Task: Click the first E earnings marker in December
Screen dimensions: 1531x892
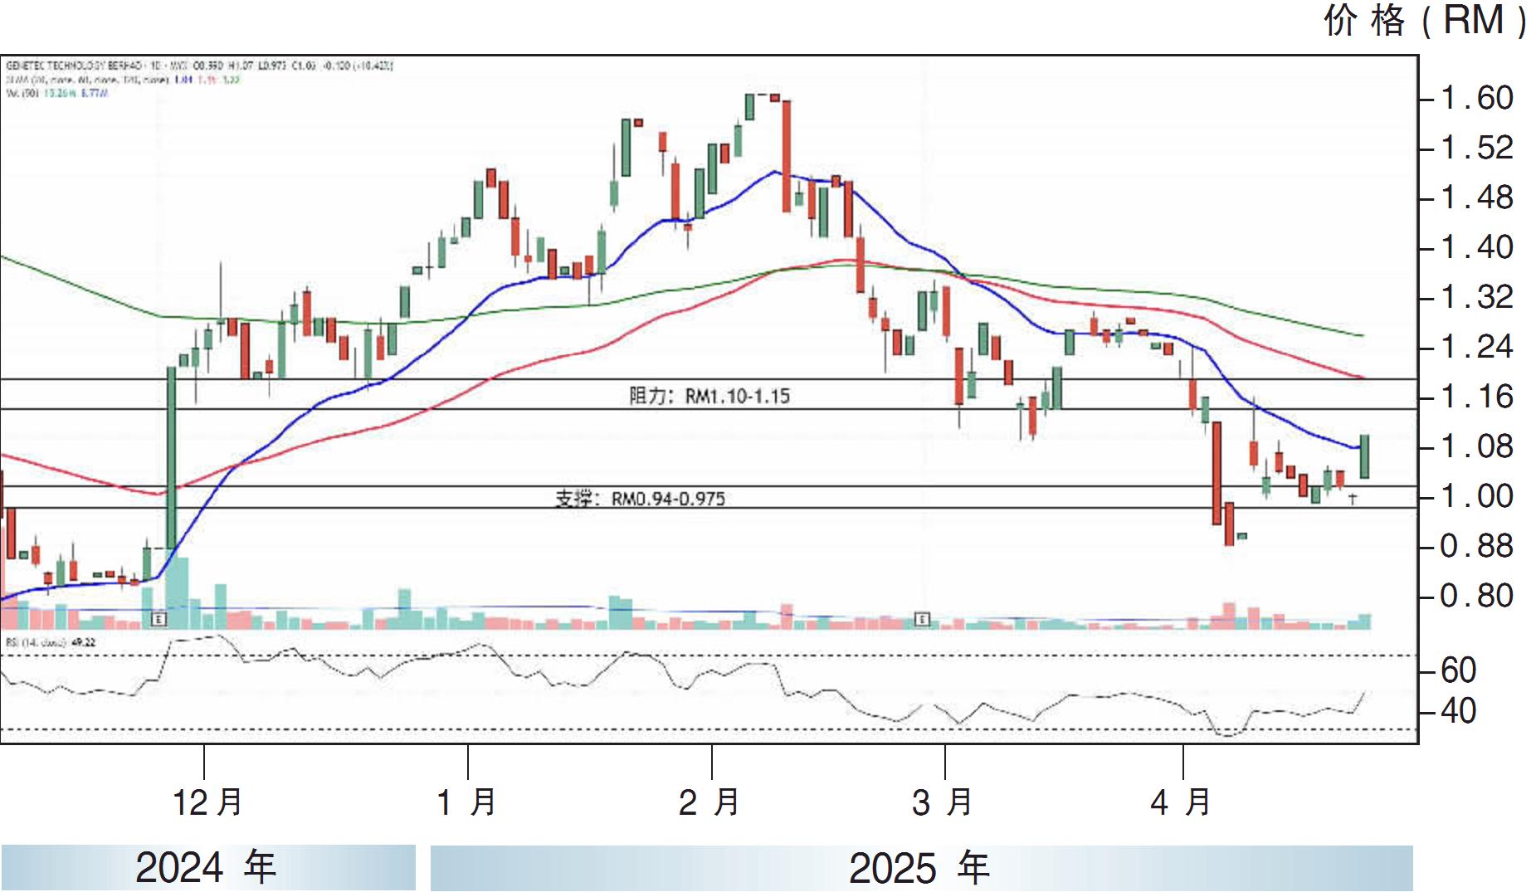Action: click(x=159, y=619)
